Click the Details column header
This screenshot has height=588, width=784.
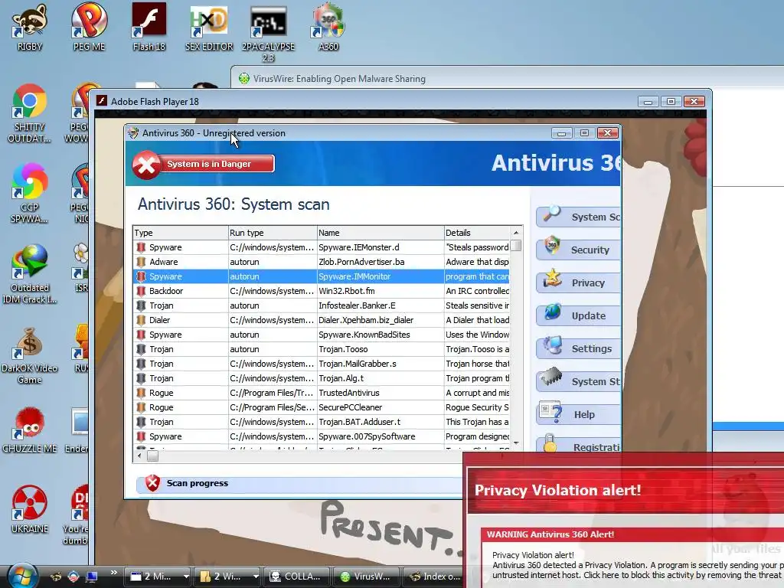pos(477,233)
